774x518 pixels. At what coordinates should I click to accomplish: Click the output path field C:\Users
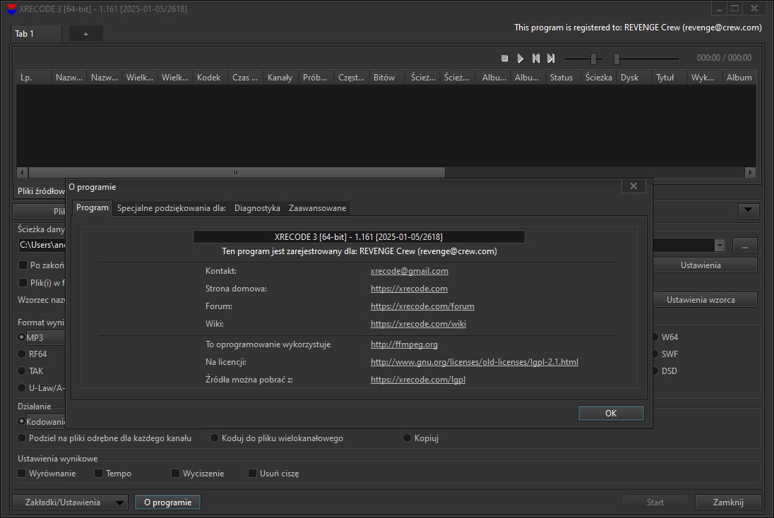tap(42, 245)
